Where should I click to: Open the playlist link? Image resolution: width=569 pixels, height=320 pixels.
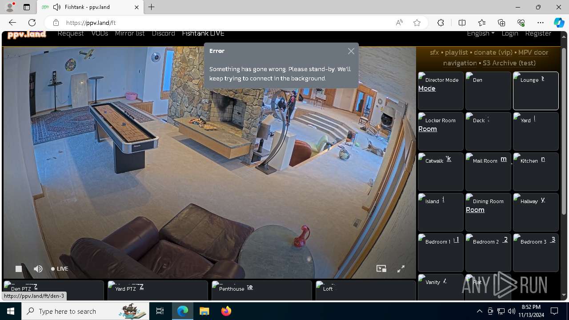(457, 52)
